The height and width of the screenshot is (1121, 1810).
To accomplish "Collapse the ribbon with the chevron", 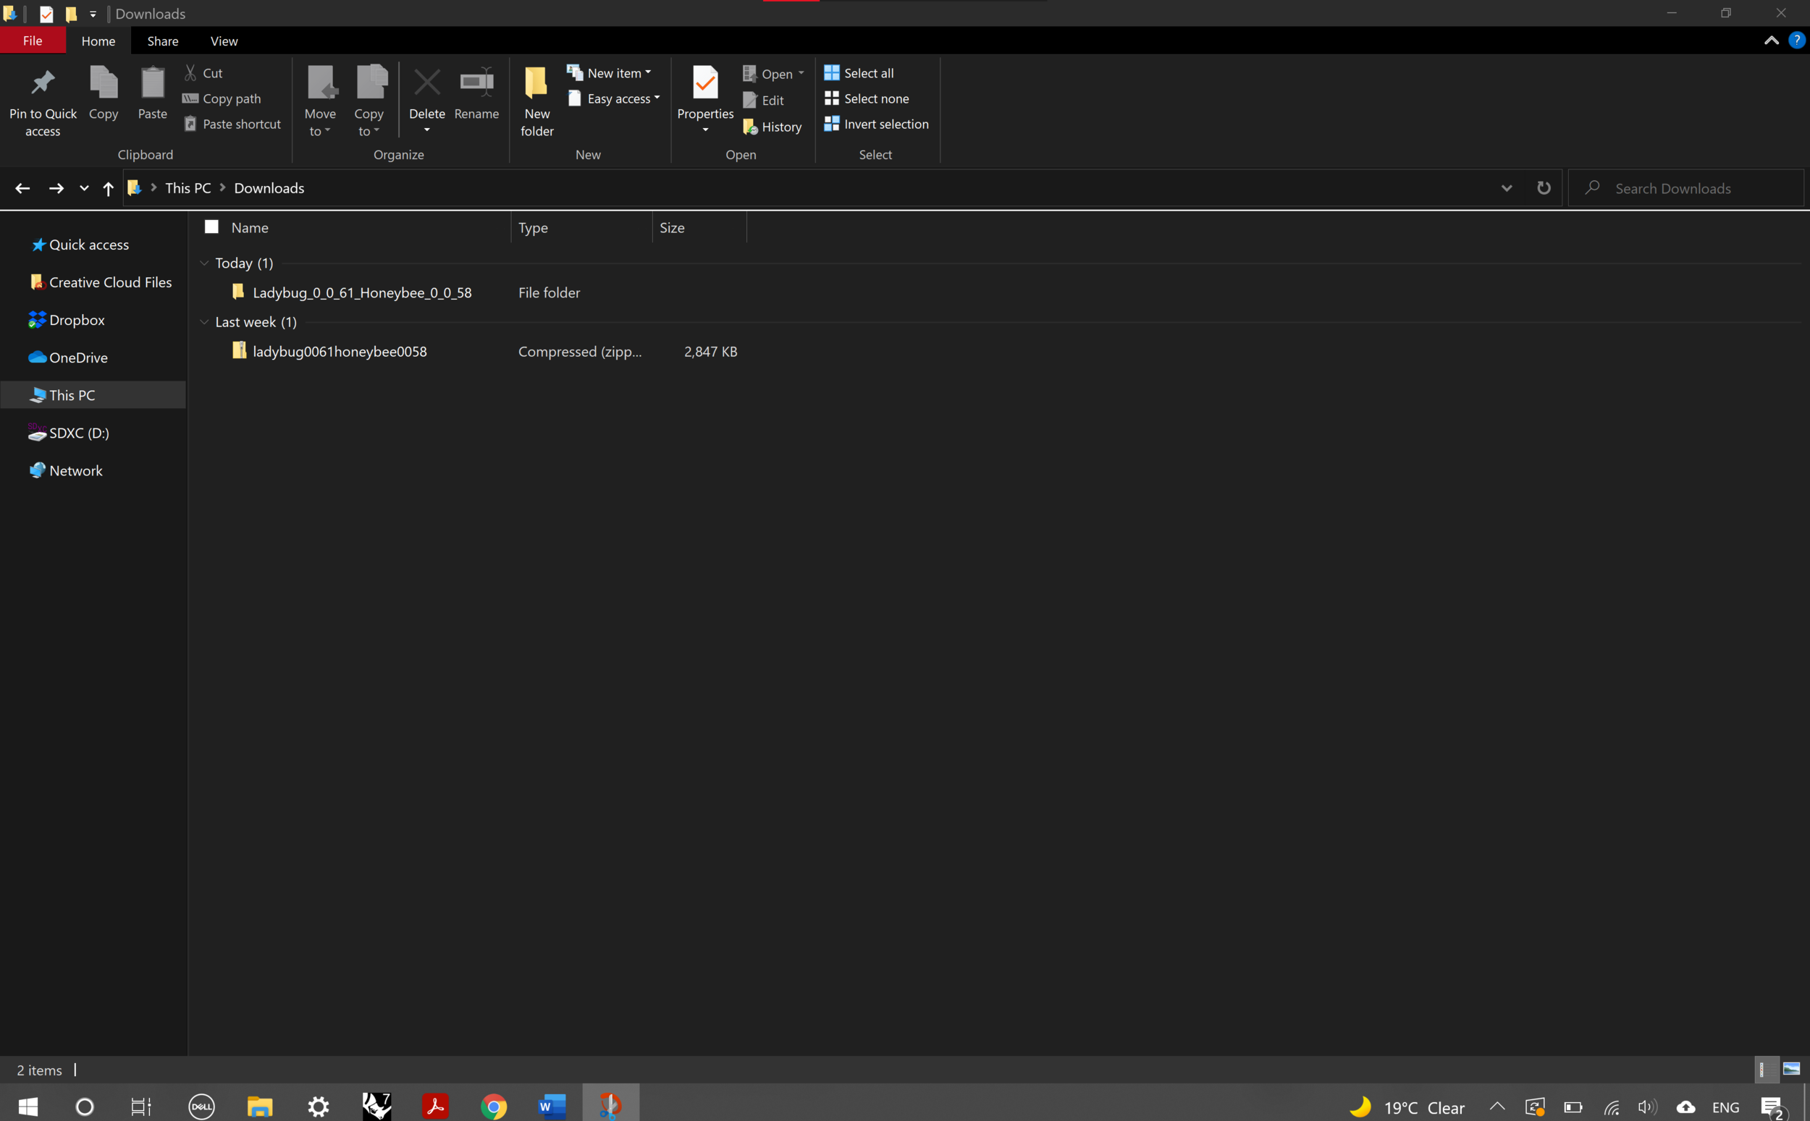I will 1772,41.
